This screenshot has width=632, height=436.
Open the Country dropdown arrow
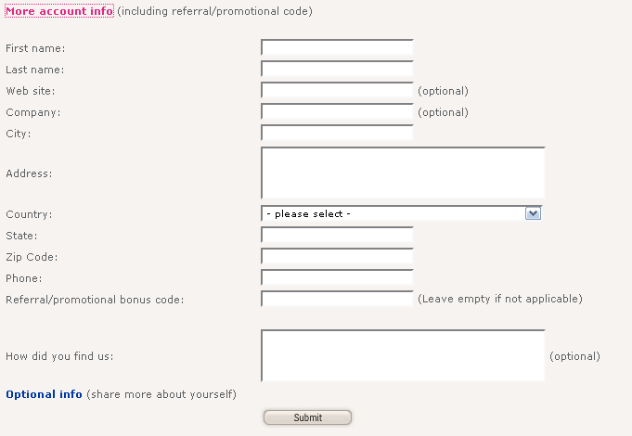tap(533, 213)
